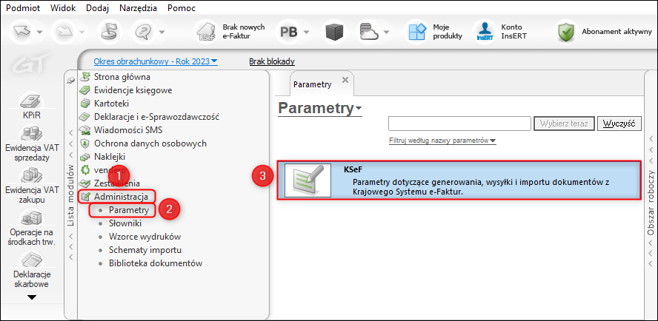The height and width of the screenshot is (321, 658).
Task: Click the parameter search input field
Action: tap(460, 124)
